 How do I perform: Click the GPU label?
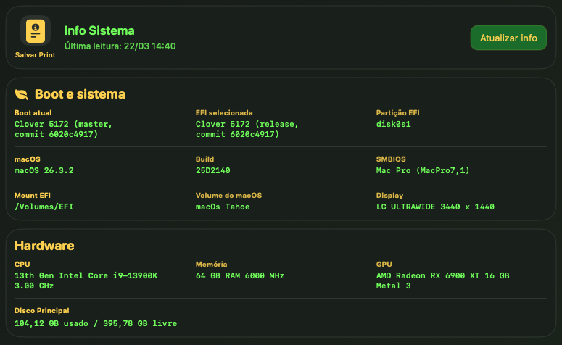point(384,264)
